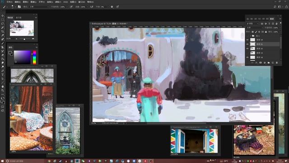Hide the currently selected layer's eye

[x=247, y=44]
